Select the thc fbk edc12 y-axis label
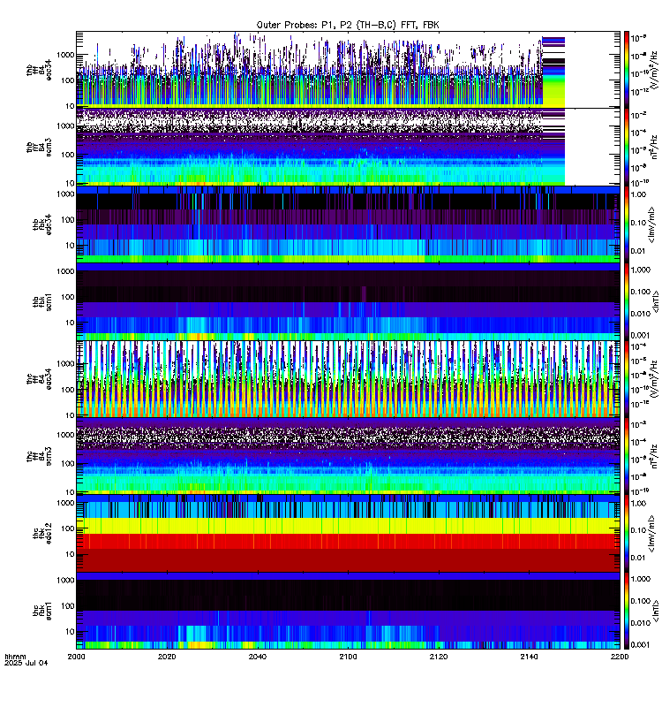The image size is (662, 707). coord(42,533)
